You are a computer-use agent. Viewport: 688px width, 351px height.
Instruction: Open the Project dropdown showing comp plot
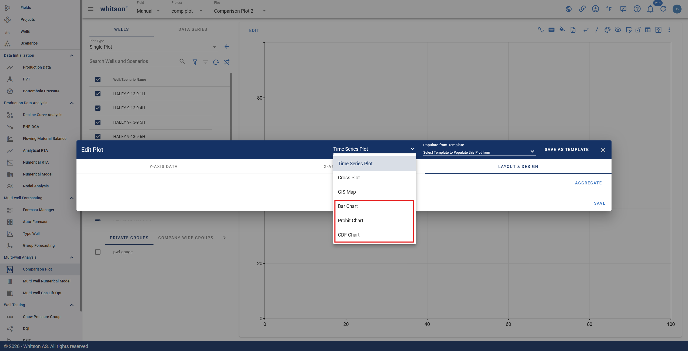pos(187,11)
